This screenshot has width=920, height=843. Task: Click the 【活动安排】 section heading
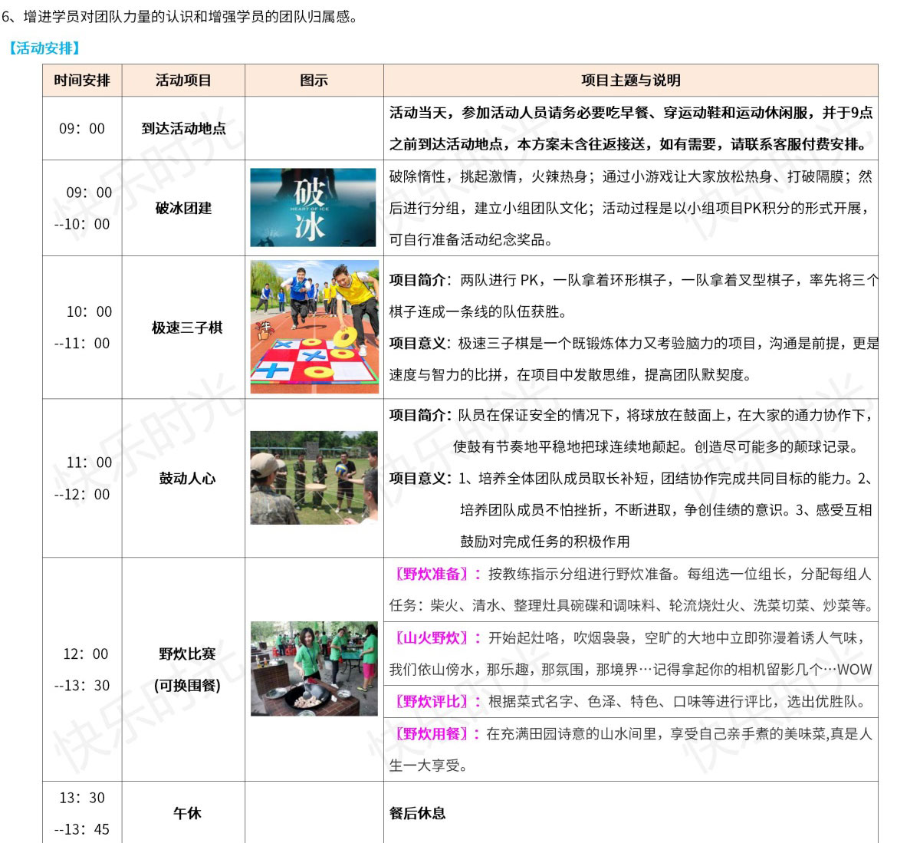pyautogui.click(x=43, y=48)
